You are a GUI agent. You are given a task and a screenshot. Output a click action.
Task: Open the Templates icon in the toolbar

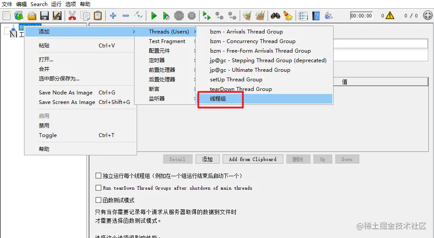pos(19,16)
